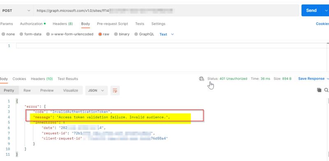Image resolution: width=329 pixels, height=161 pixels.
Task: Click the search response magnifier icon
Action: point(326,90)
